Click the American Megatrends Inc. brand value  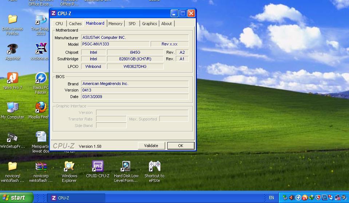tap(135, 84)
